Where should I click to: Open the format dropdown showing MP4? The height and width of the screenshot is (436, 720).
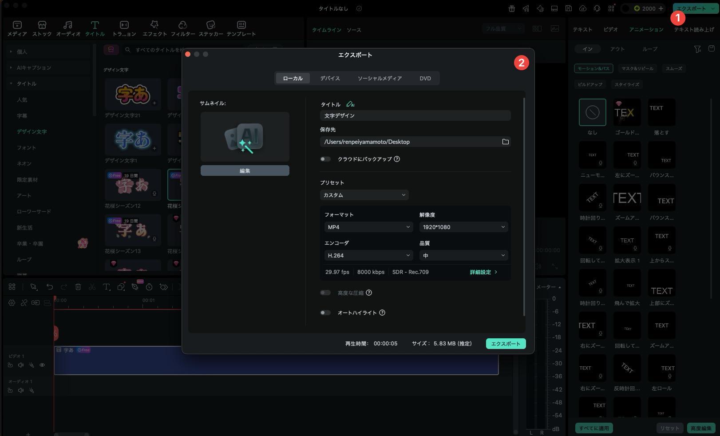368,227
